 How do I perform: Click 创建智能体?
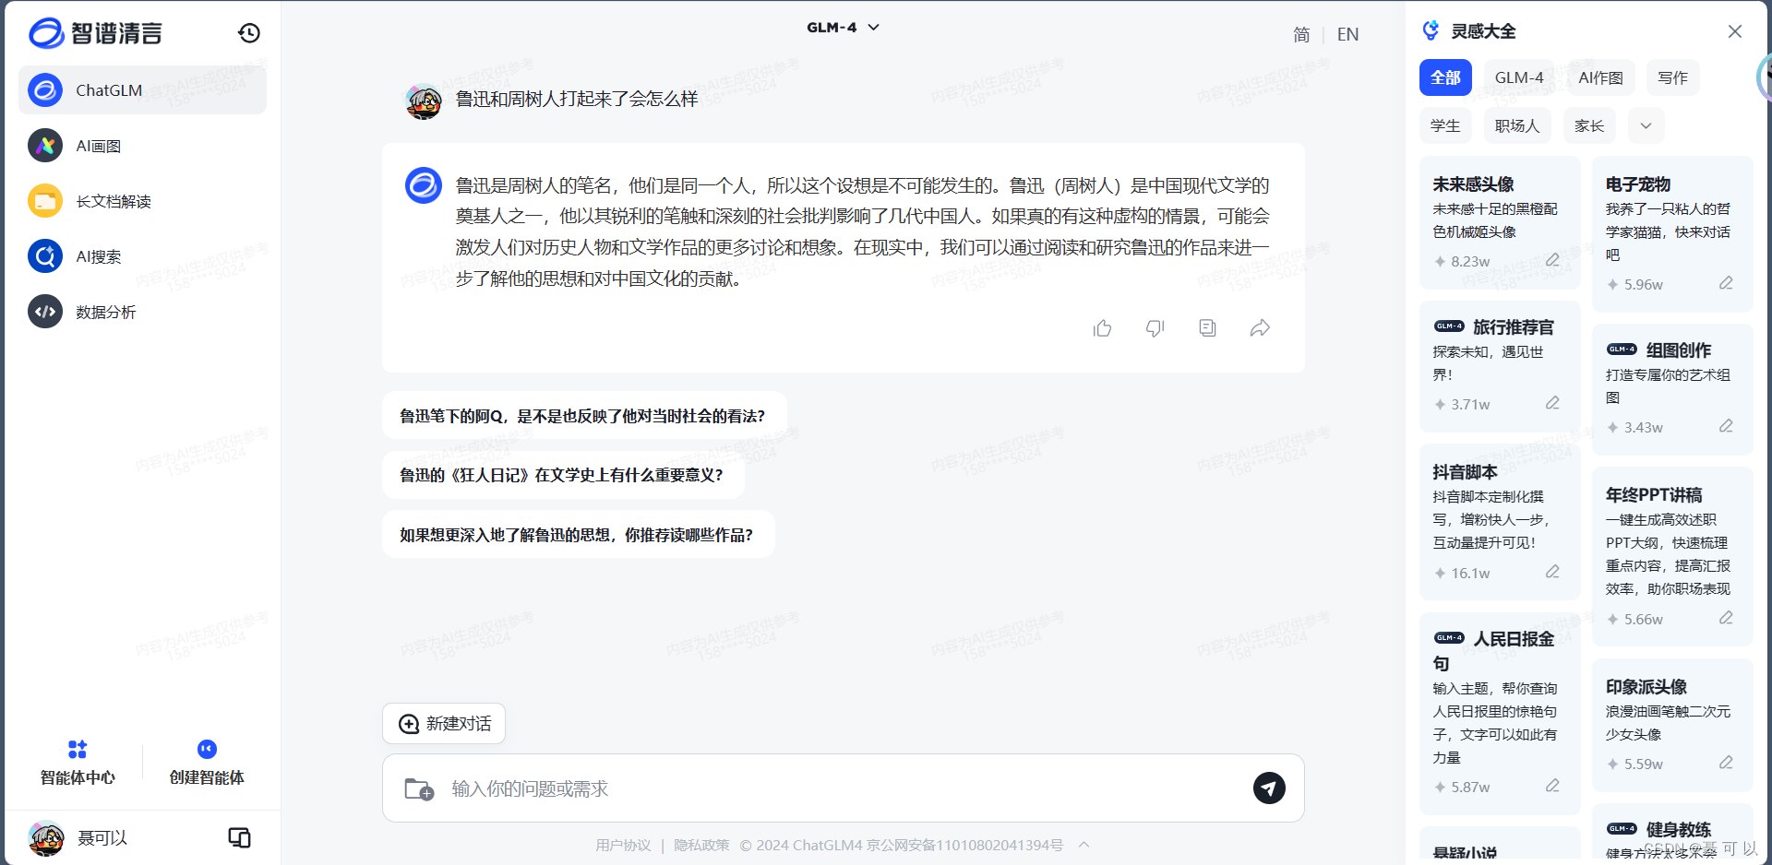(207, 764)
